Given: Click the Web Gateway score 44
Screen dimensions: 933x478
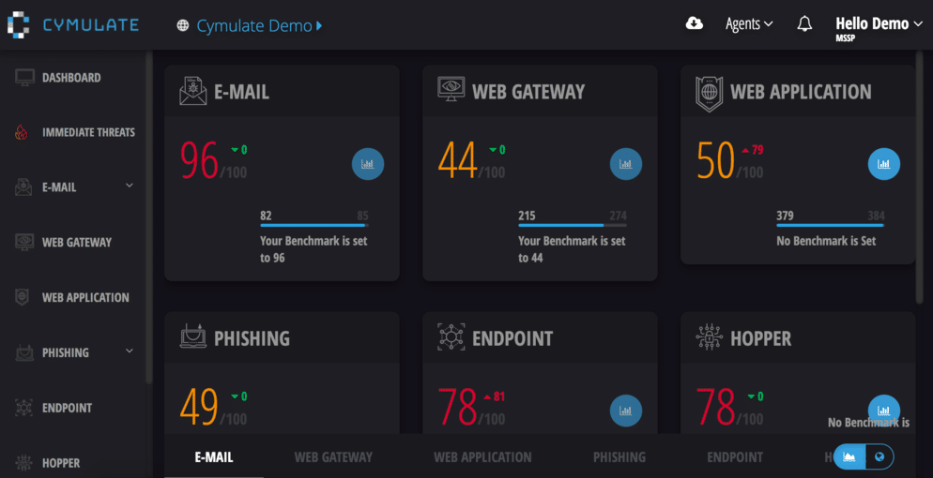Looking at the screenshot, I should point(457,161).
